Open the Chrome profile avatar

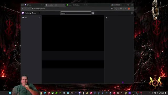[x=129, y=9]
